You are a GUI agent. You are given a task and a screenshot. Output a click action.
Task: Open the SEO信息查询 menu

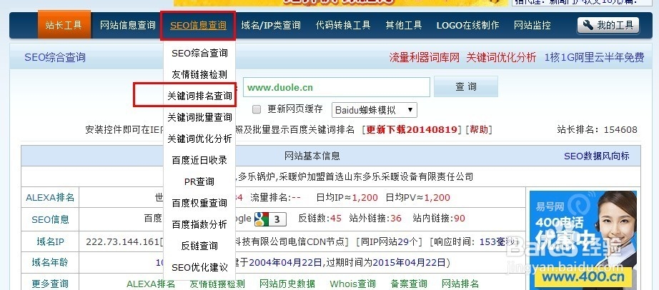tap(199, 25)
